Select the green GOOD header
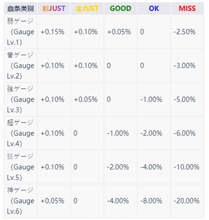 tap(120, 8)
